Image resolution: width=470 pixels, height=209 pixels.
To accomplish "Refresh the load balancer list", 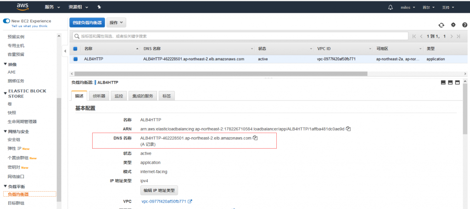I will [x=441, y=25].
